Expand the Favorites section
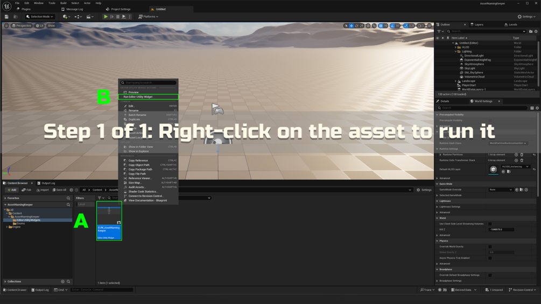 click(5, 198)
